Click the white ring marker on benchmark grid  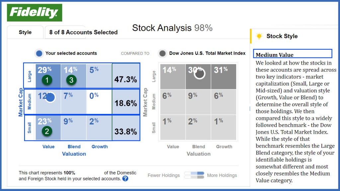point(199,73)
